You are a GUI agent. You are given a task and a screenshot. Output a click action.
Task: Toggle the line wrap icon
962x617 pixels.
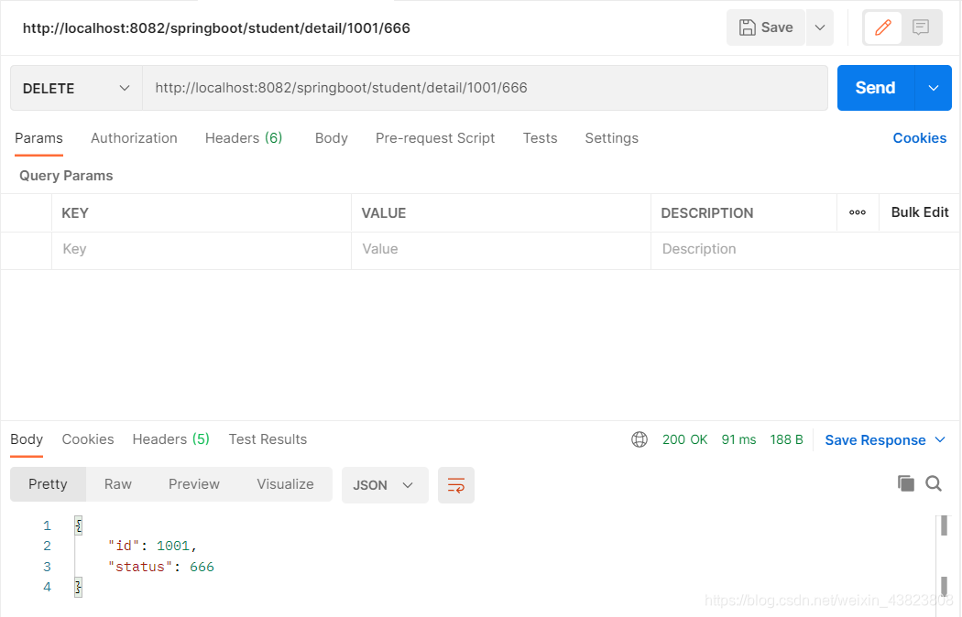tap(456, 485)
